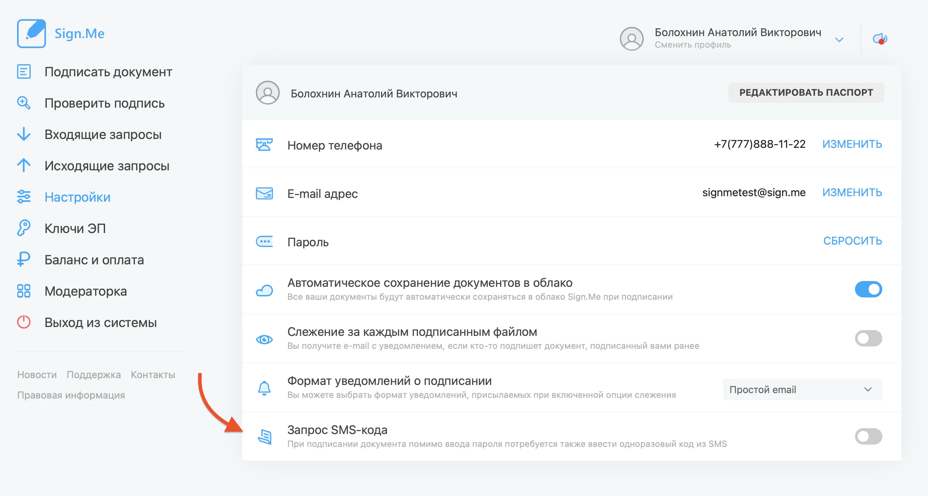Click the bell icon for notification format

tap(264, 388)
